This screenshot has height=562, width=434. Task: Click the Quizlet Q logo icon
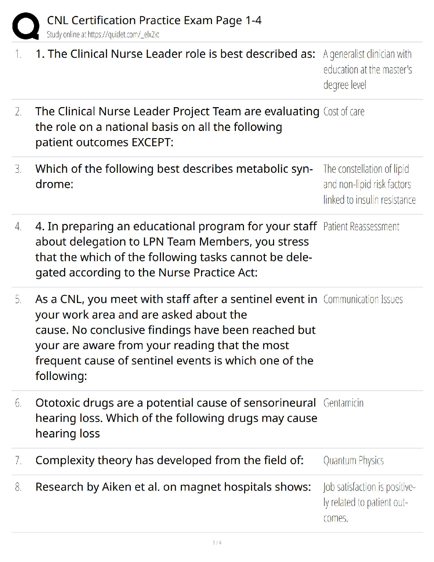26,26
